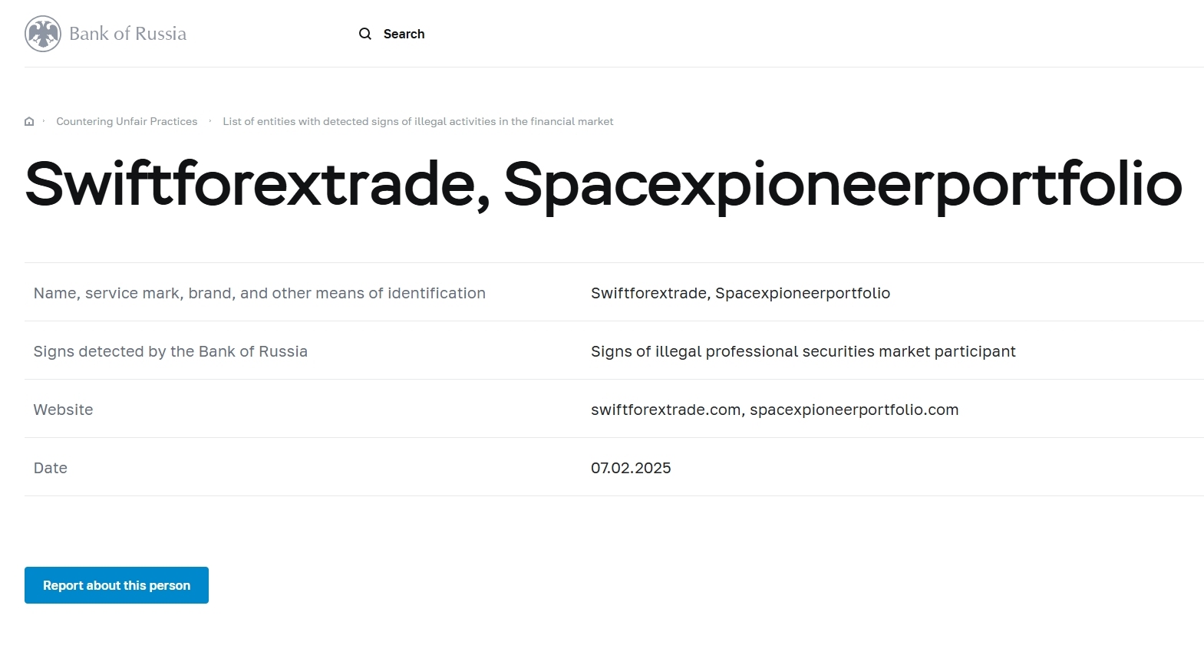The image size is (1204, 655).
Task: Click the breadcrumb separator after home icon
Action: coord(44,121)
